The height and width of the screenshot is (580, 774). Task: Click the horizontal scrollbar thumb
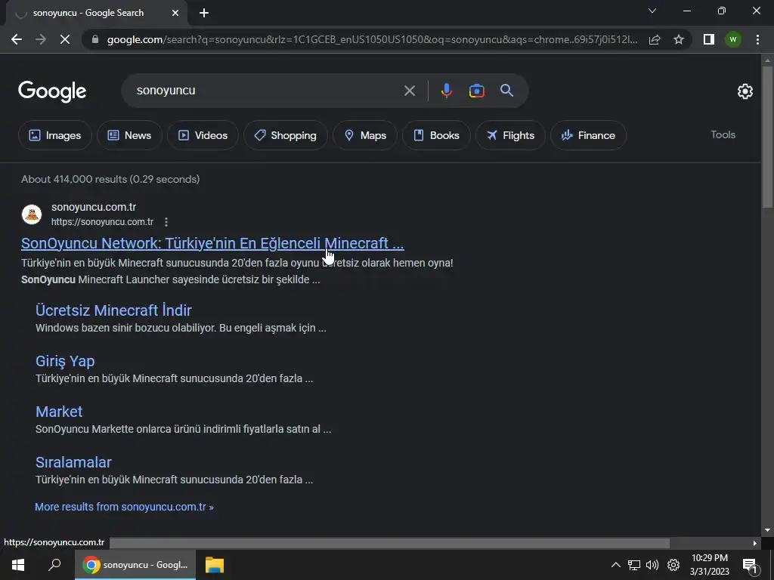(389, 543)
